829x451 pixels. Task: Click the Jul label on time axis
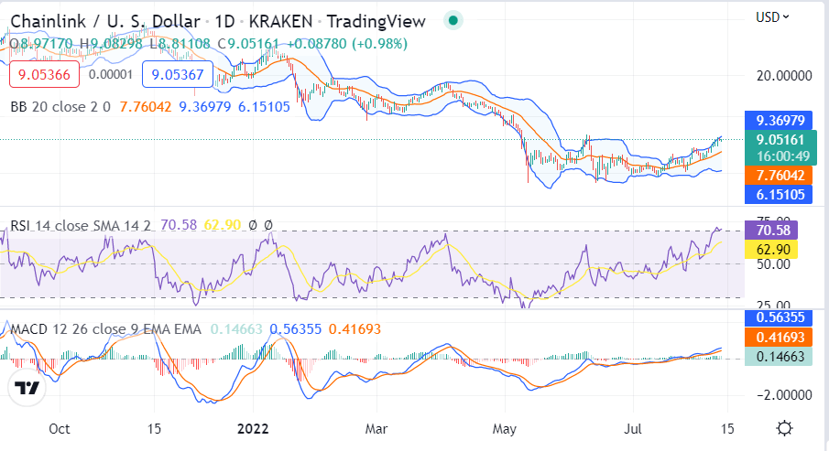632,428
